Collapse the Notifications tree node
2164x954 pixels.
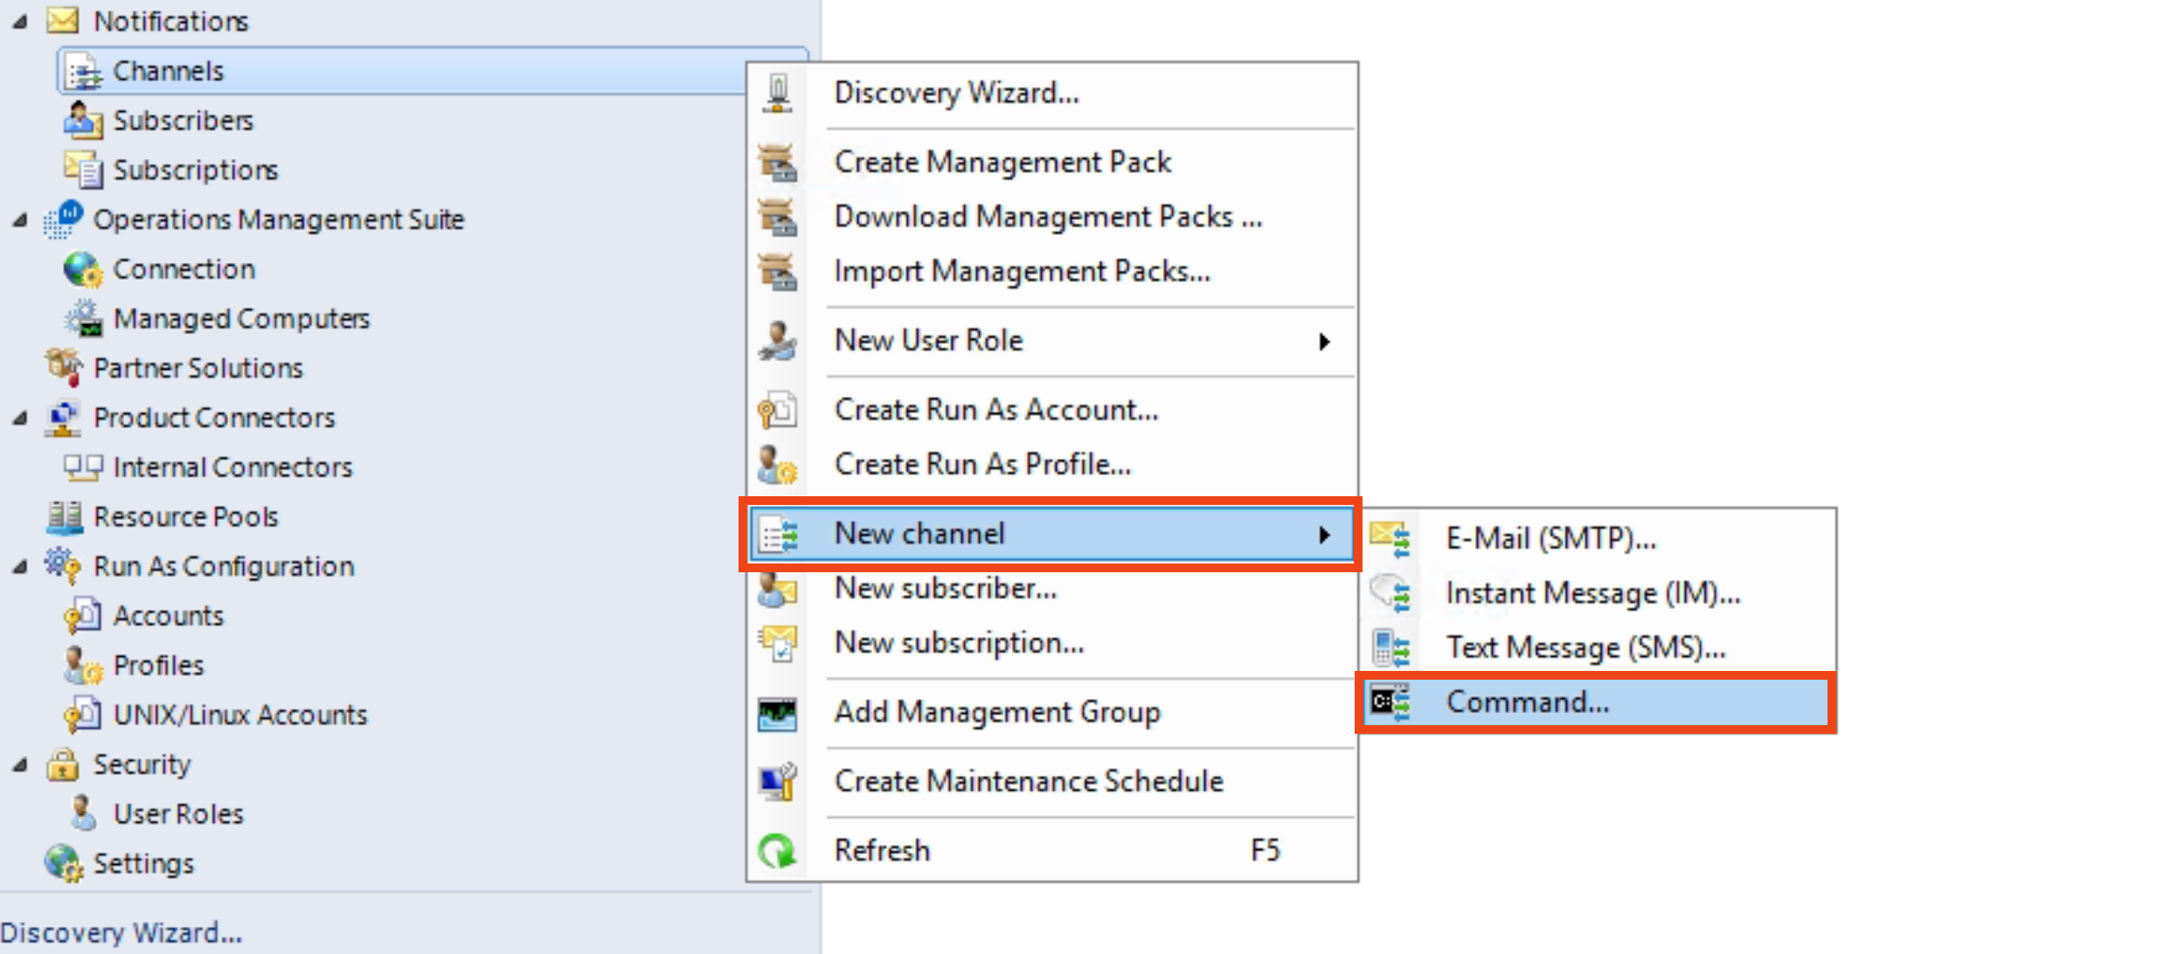(x=20, y=22)
